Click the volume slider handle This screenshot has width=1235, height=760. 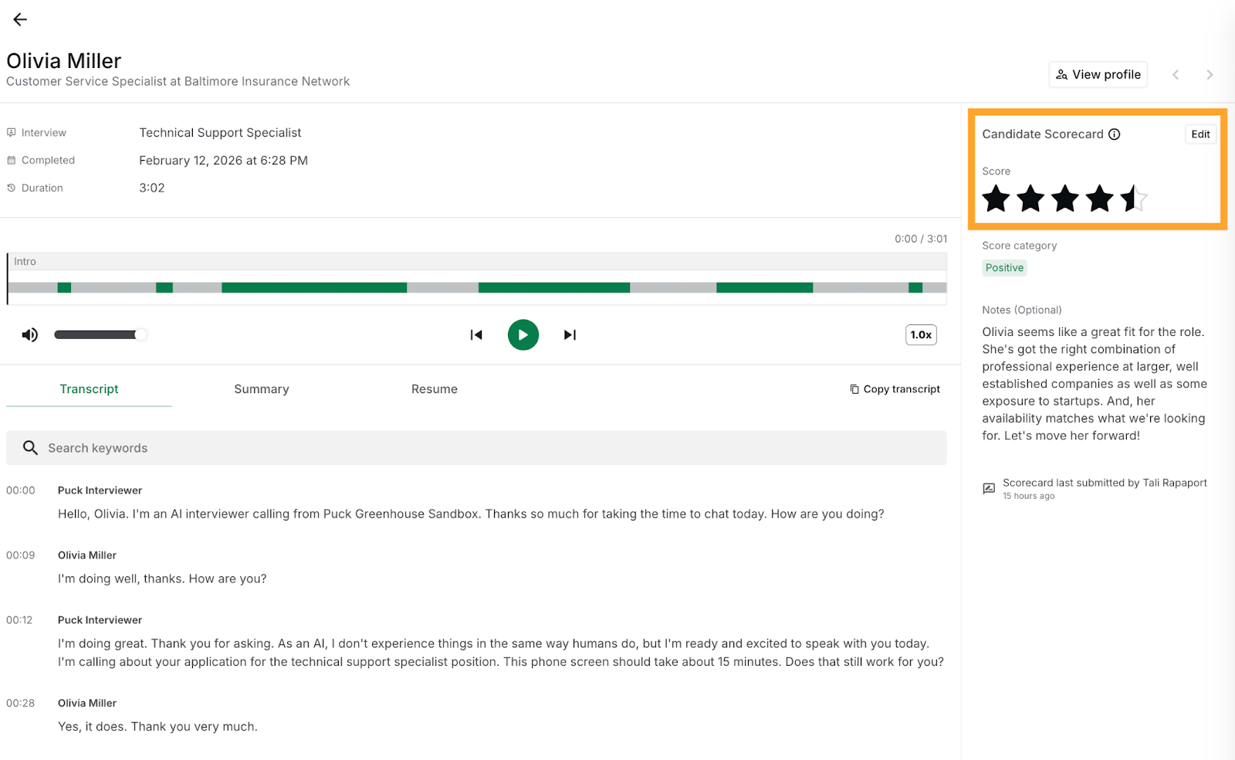[x=140, y=334]
